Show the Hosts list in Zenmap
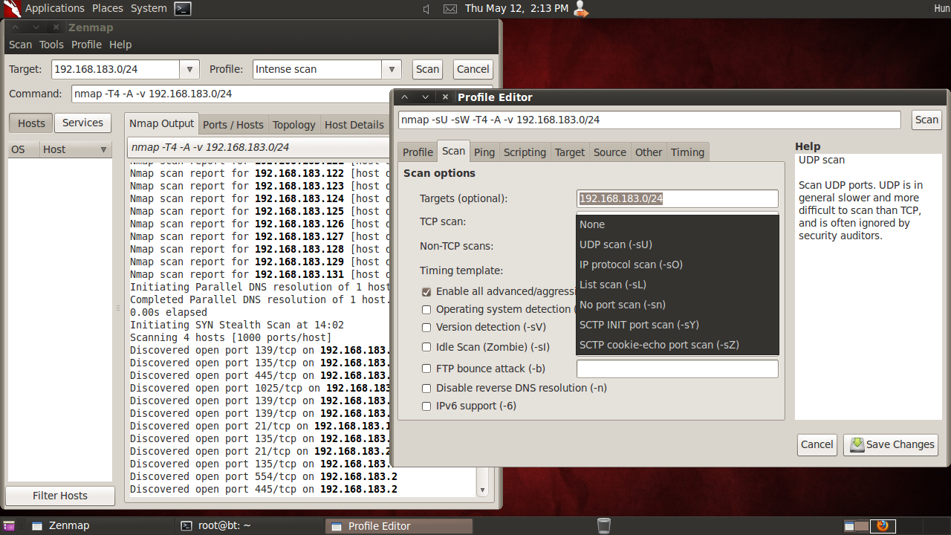 (31, 123)
